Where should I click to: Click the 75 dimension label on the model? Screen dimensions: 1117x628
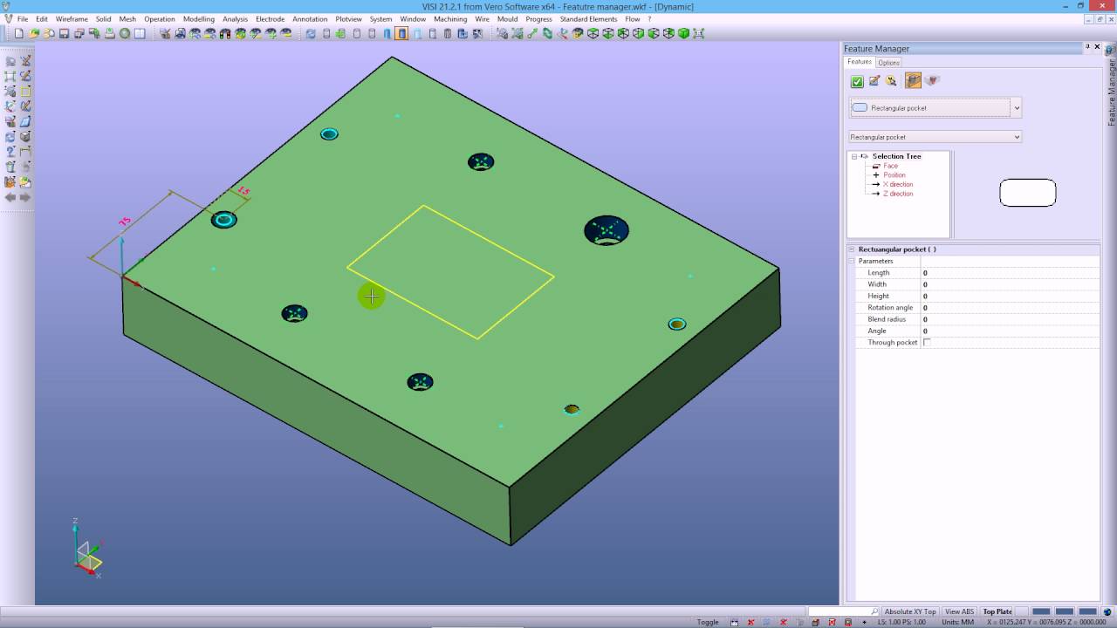(x=125, y=222)
